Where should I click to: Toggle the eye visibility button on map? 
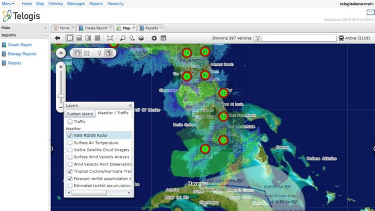pos(61,53)
